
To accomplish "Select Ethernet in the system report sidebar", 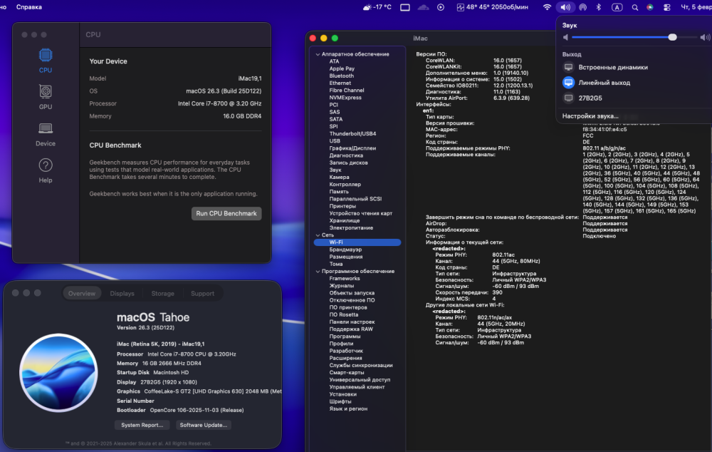I will [340, 83].
